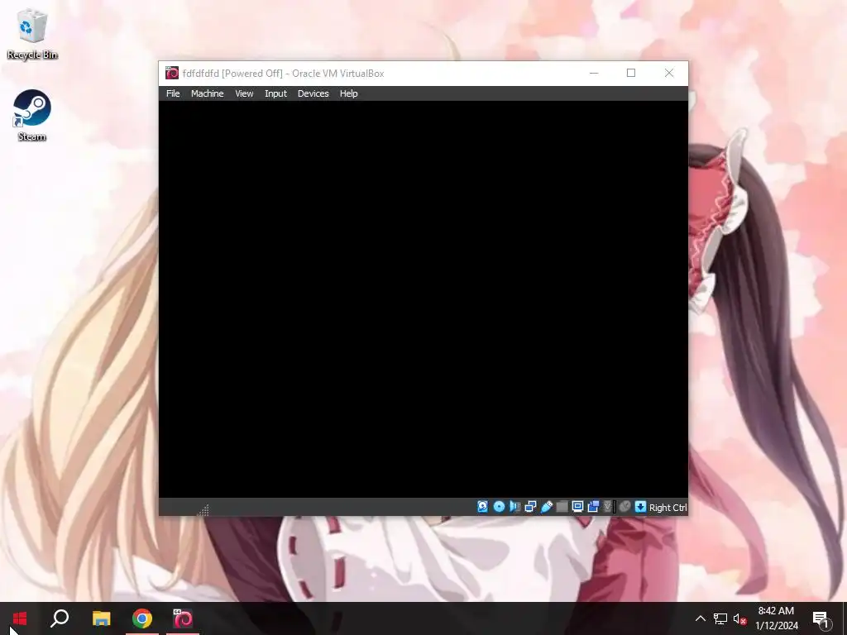Click the mouse integration status icon
Screen dimensions: 847x635
pos(624,507)
